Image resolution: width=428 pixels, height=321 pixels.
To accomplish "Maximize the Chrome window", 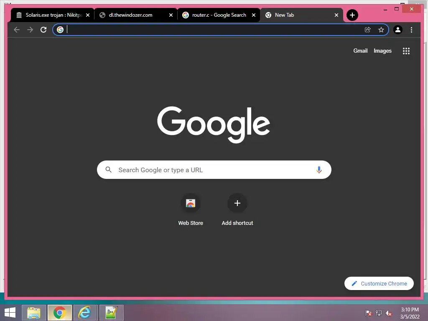I will click(x=397, y=9).
